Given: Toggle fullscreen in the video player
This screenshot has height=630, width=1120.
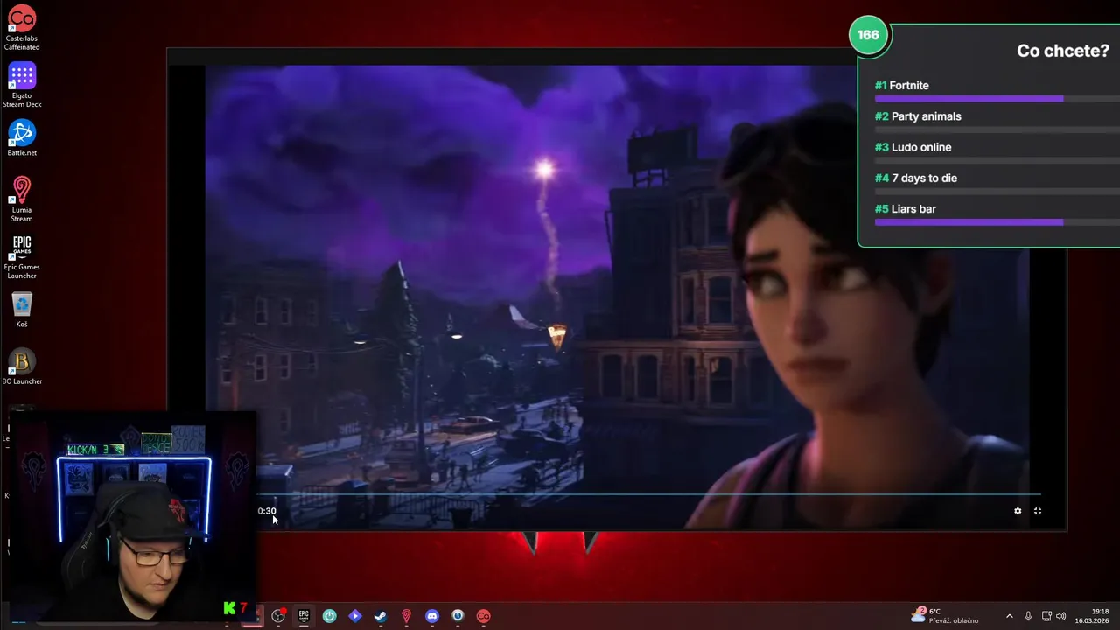Looking at the screenshot, I should point(1038,511).
